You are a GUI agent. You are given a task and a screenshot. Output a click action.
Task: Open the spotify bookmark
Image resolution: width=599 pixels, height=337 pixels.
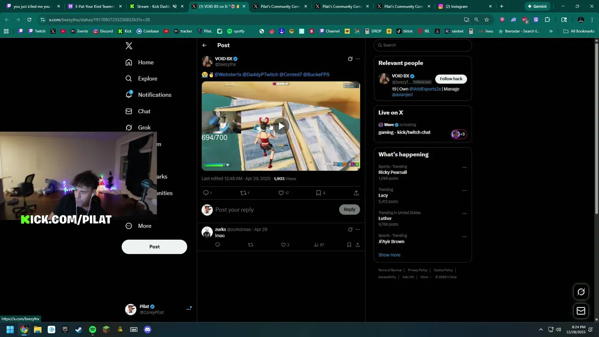pos(235,31)
